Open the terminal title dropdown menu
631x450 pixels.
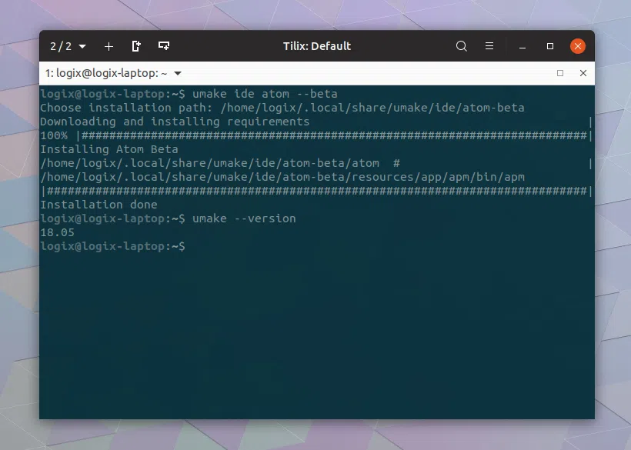[x=177, y=73]
